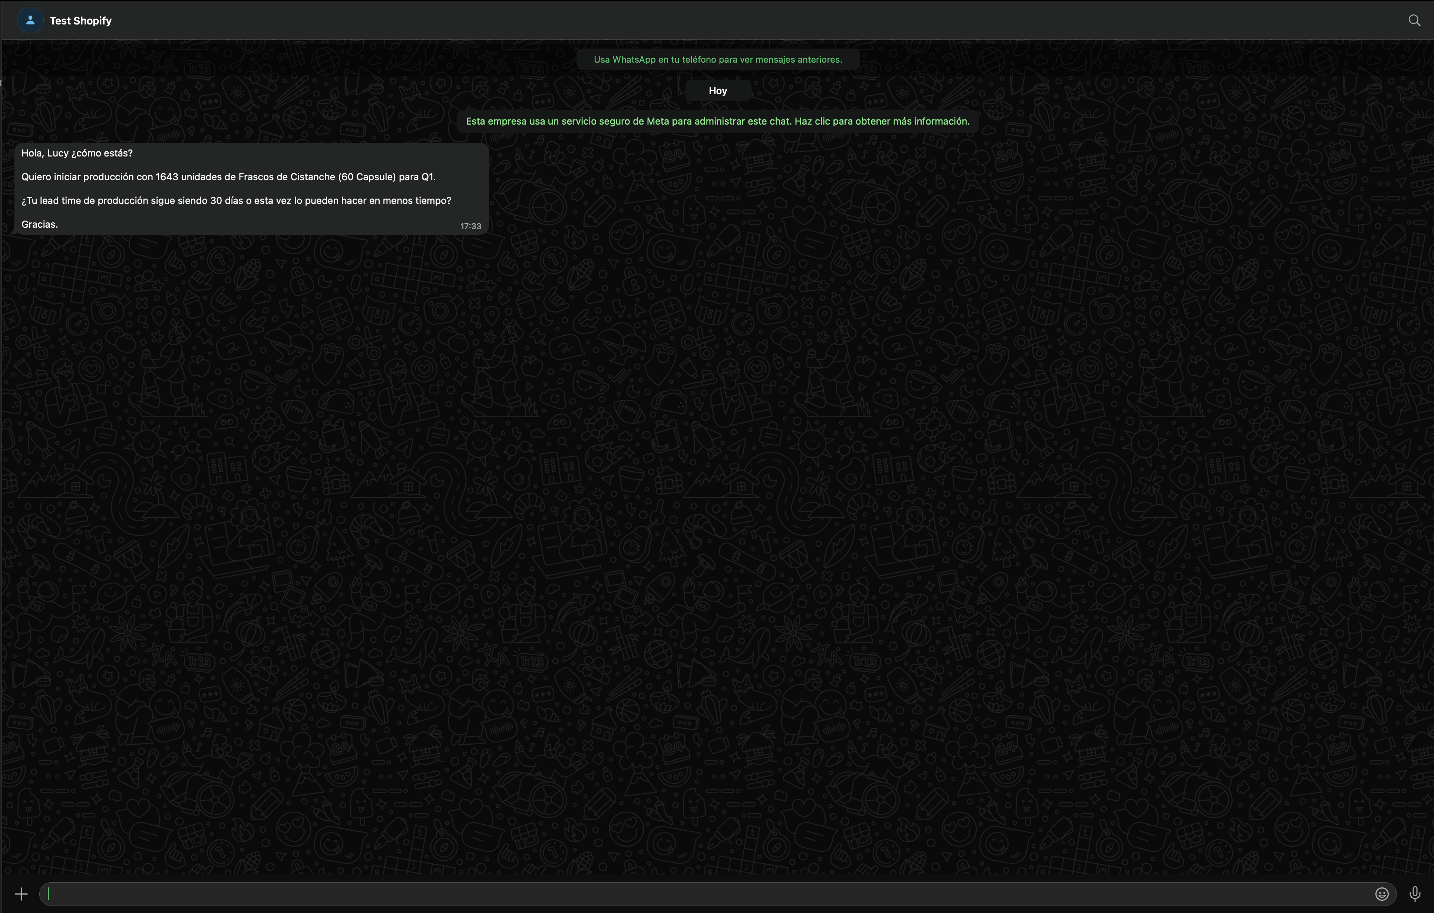Click 'Frascos de Cistanche' in the message

pyautogui.click(x=287, y=177)
